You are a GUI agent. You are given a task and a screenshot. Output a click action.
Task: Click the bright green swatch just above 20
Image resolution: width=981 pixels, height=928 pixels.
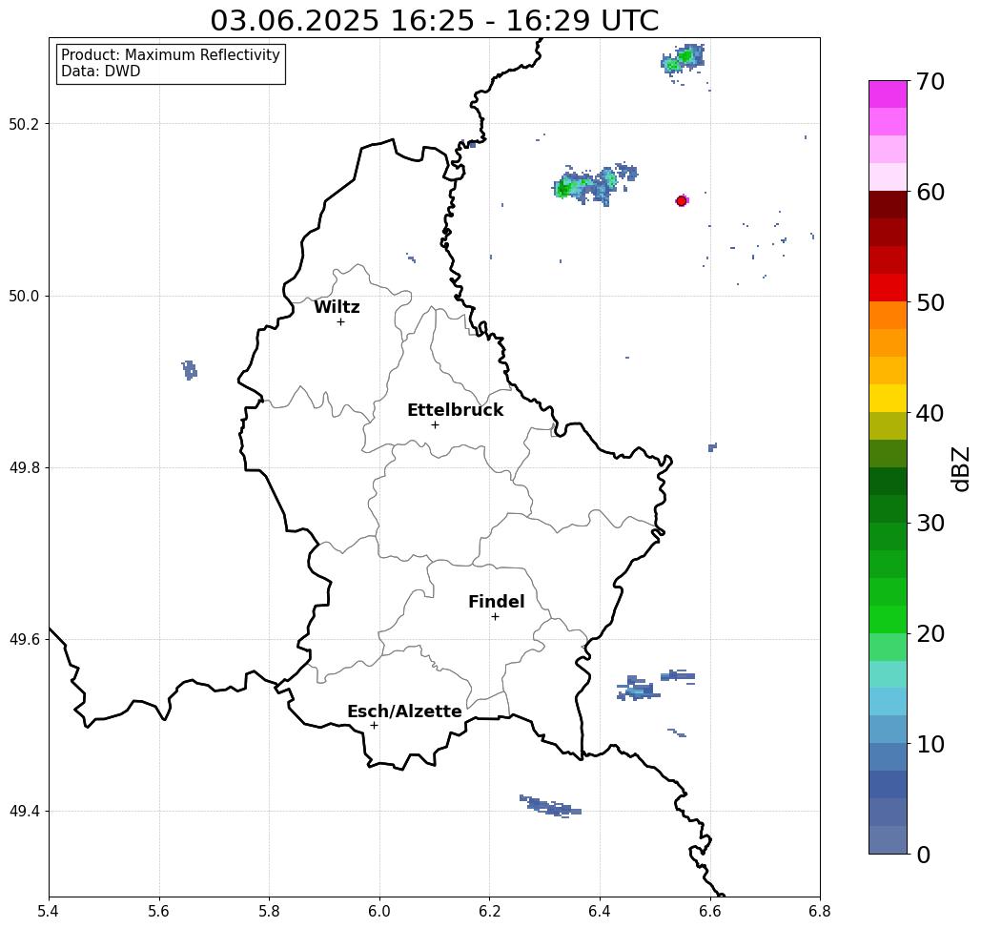(x=888, y=620)
